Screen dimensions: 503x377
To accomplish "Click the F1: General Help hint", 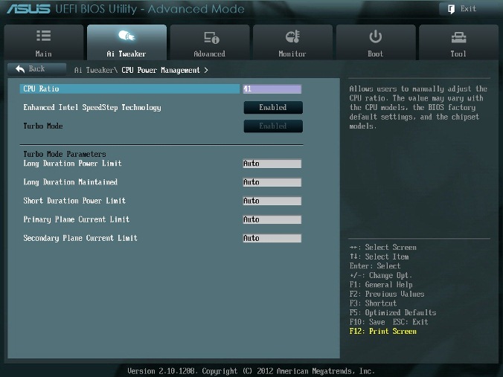I will [381, 285].
